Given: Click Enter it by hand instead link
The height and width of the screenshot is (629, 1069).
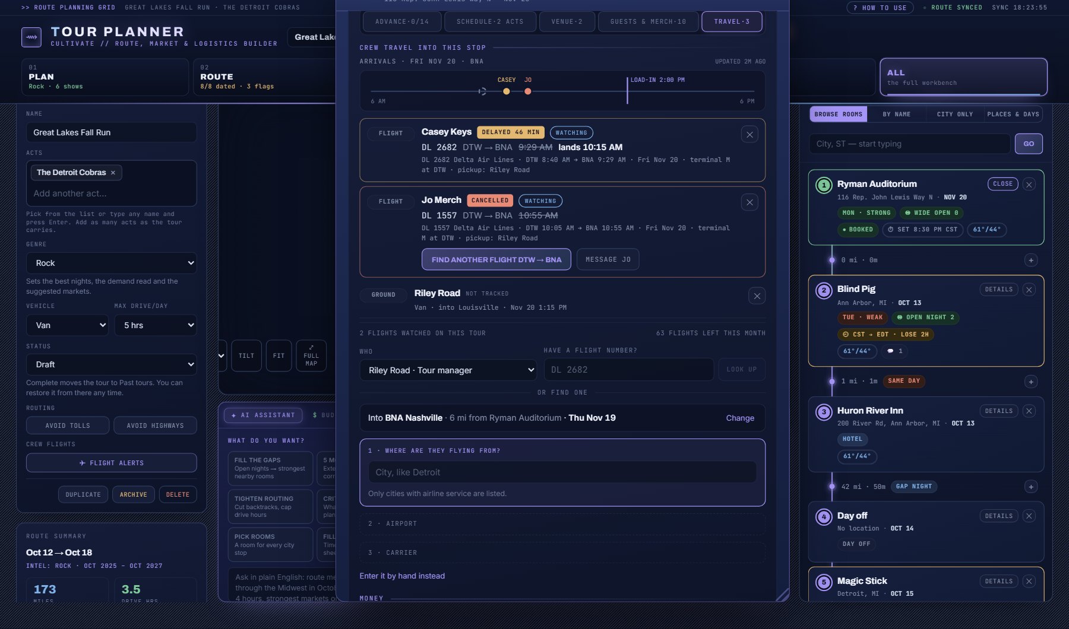Looking at the screenshot, I should pyautogui.click(x=402, y=576).
